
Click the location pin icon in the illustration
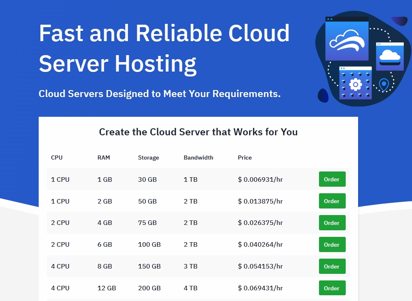(384, 85)
